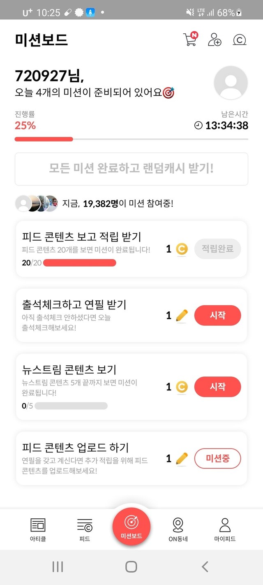The width and height of the screenshot is (263, 585).
Task: Open the shopping cart icon
Action: [190, 39]
